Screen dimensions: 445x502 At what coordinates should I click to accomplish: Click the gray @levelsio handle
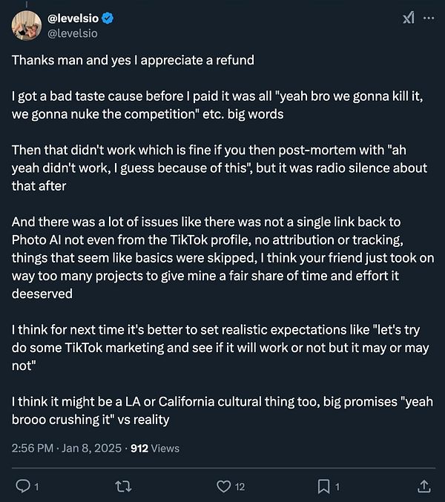pos(73,33)
